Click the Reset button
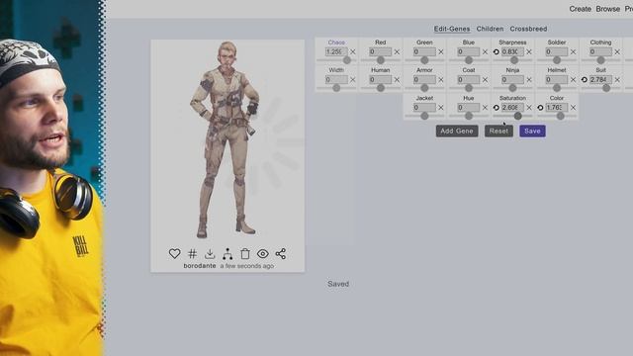The width and height of the screenshot is (633, 356). coord(498,131)
